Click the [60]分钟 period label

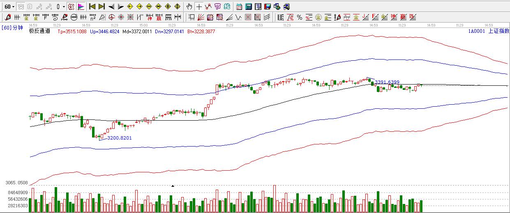[x=12, y=28]
